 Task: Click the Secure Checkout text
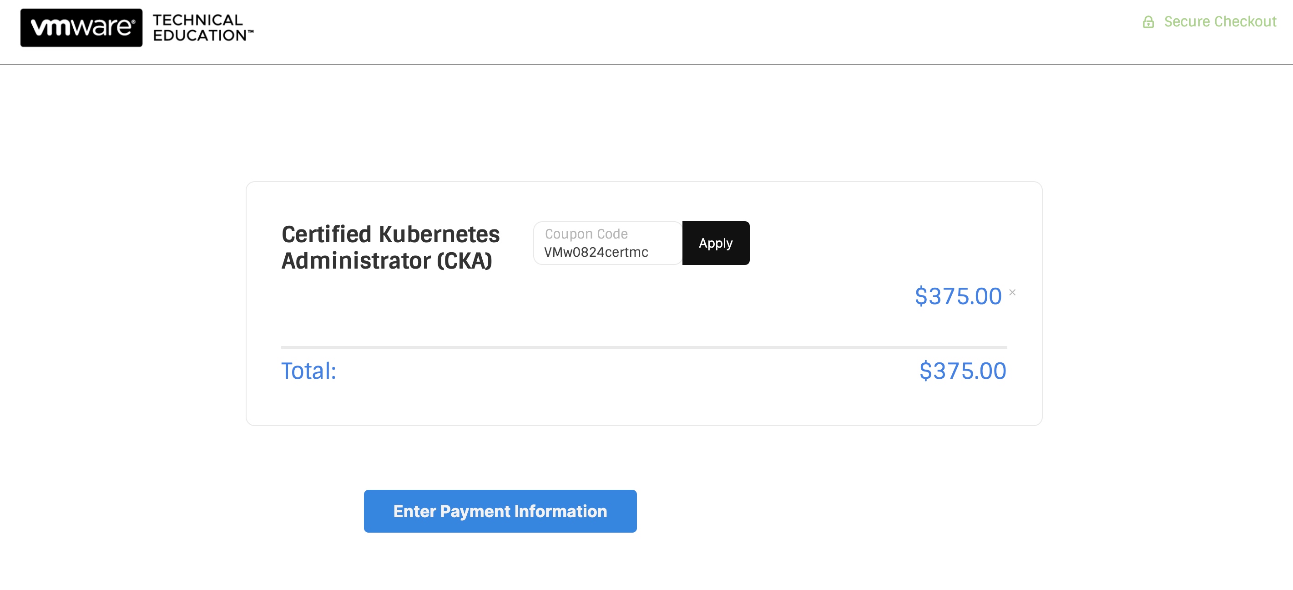[x=1220, y=21]
